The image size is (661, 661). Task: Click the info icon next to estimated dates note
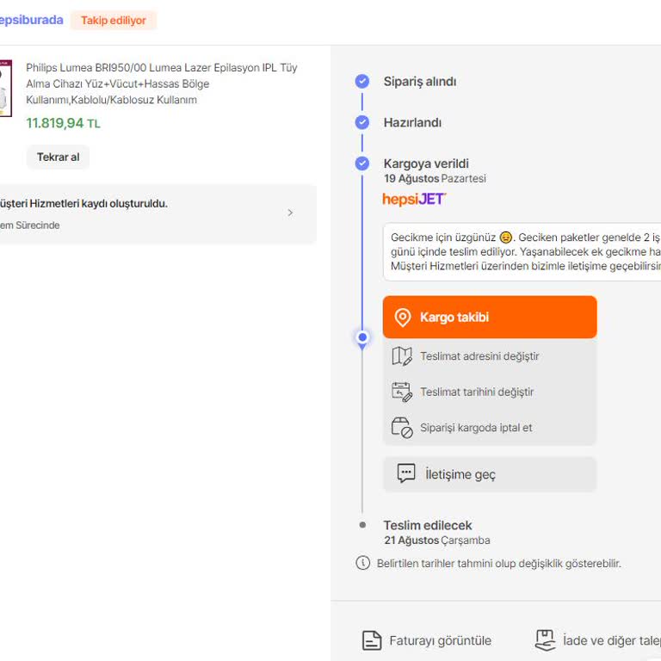pyautogui.click(x=363, y=563)
